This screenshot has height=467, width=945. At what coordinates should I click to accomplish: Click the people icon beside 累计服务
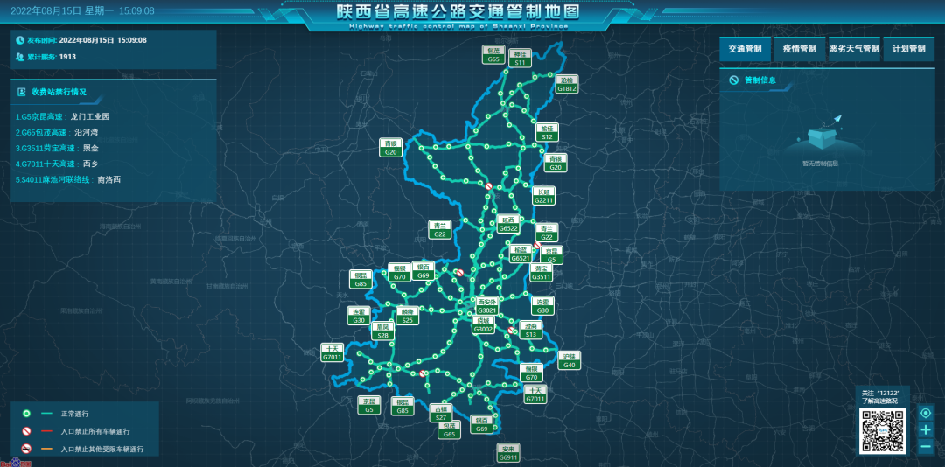click(19, 57)
